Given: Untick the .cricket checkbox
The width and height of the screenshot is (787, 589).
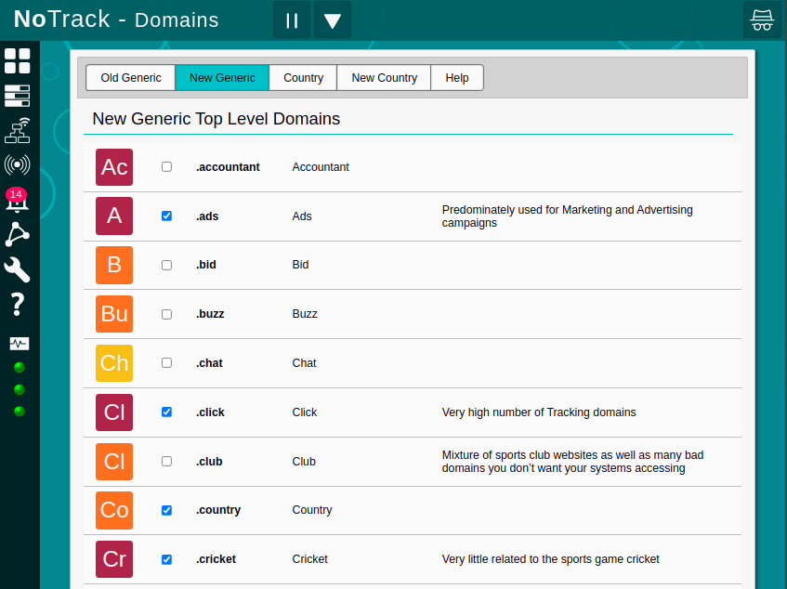Looking at the screenshot, I should coord(166,559).
